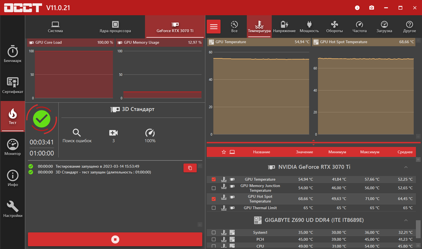This screenshot has width=422, height=249.
Task: Sort by Максимум column header
Action: coord(370,152)
